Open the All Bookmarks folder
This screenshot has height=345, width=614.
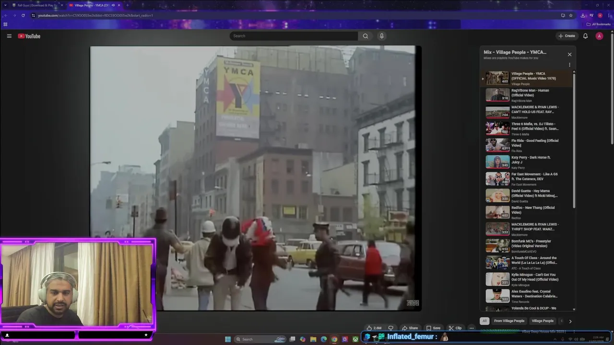[x=599, y=24]
